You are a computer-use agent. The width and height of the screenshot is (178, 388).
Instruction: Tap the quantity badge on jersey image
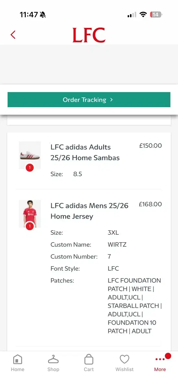30,226
